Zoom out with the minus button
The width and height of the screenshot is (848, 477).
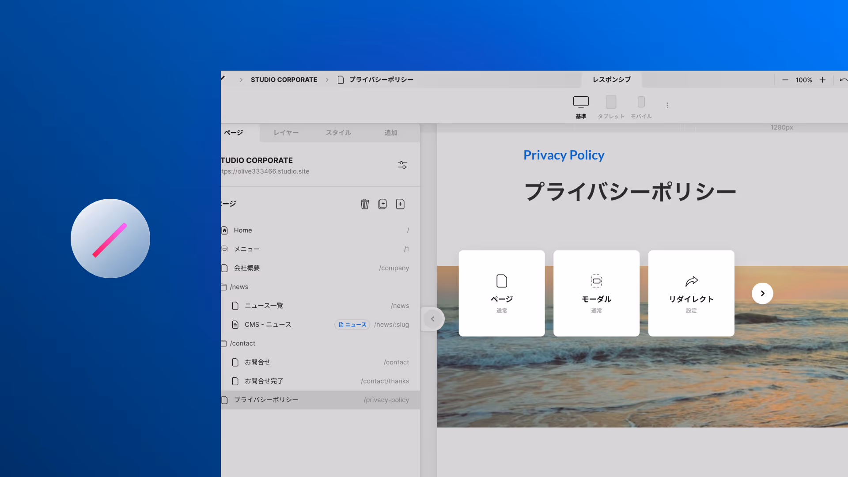tap(785, 80)
